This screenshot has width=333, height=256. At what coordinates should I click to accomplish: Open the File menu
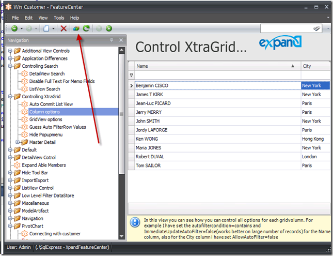click(x=15, y=18)
